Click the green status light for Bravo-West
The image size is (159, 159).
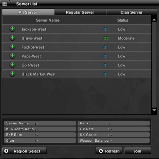(x=12, y=38)
